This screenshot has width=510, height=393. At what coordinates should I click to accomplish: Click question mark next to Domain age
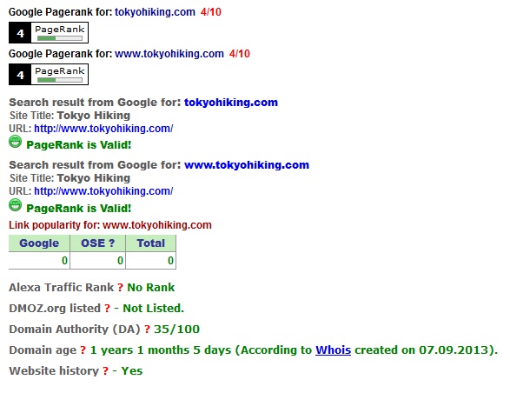tap(83, 350)
